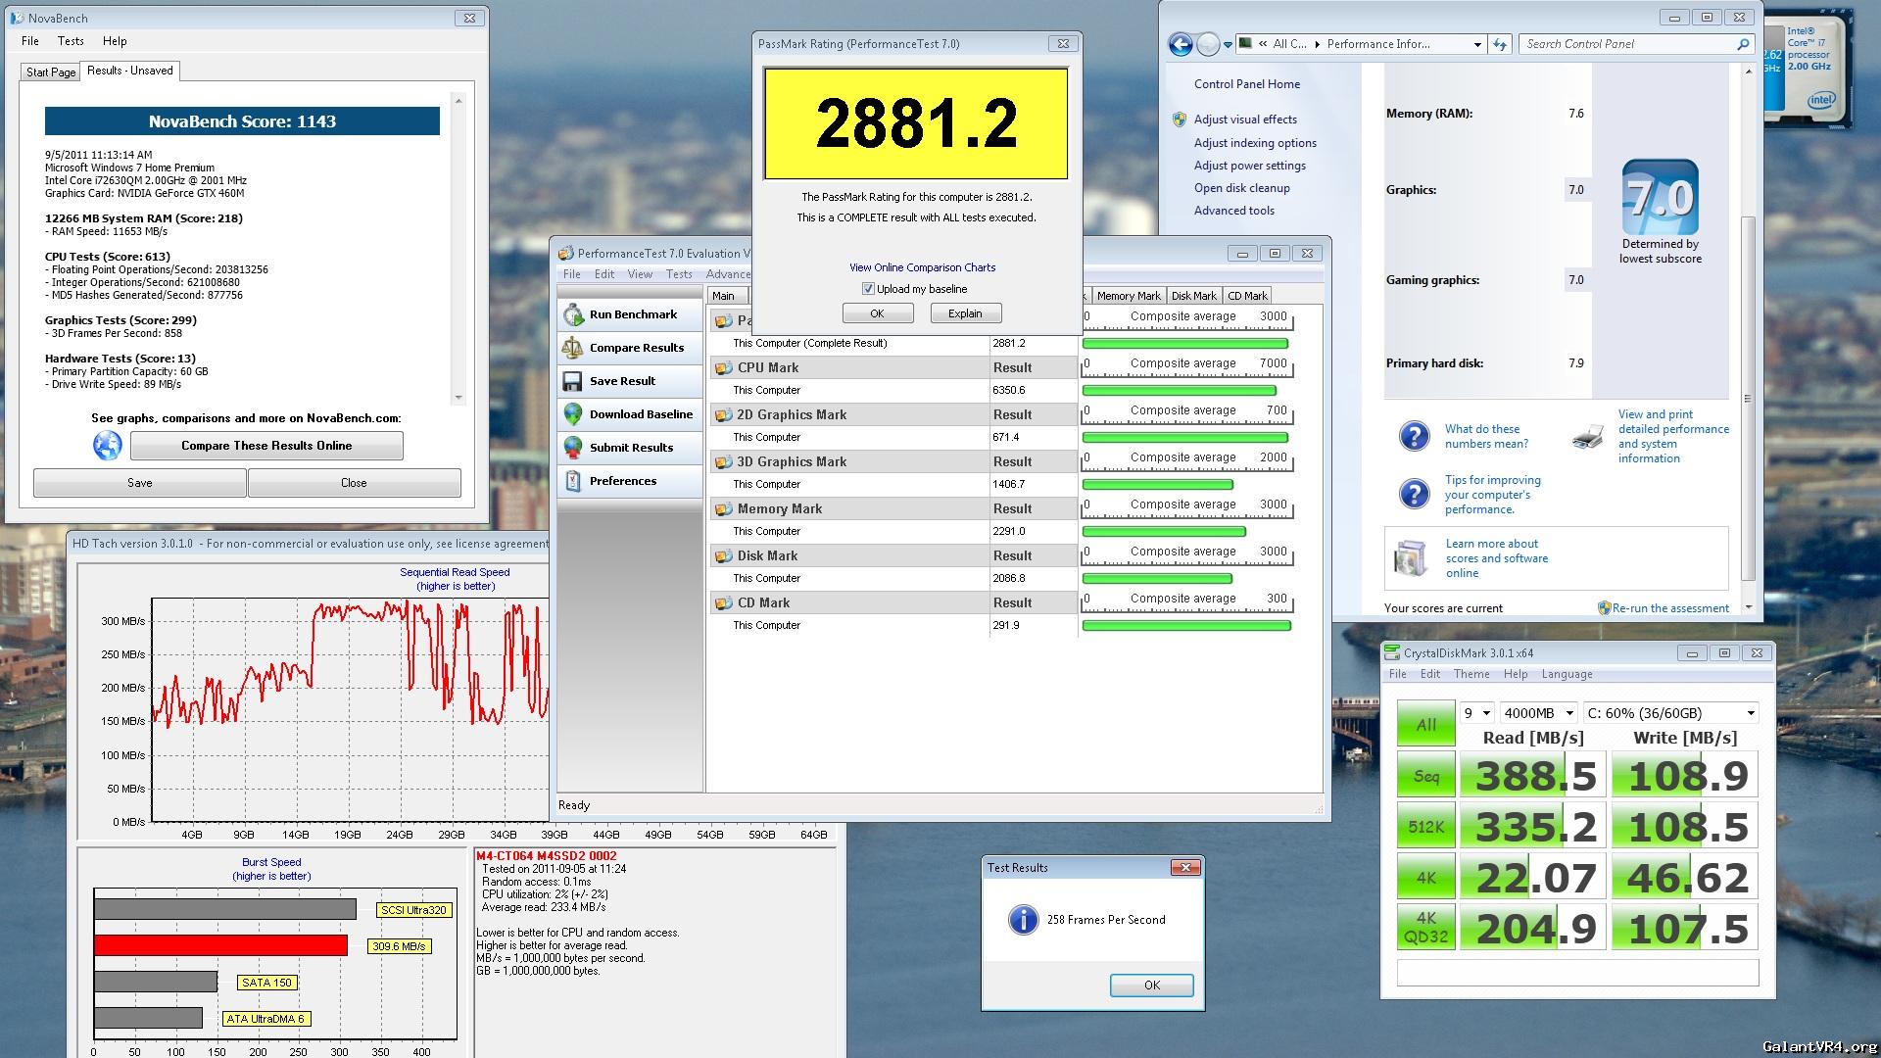Click the Control Panel back arrow button
1881x1058 pixels.
[1181, 44]
